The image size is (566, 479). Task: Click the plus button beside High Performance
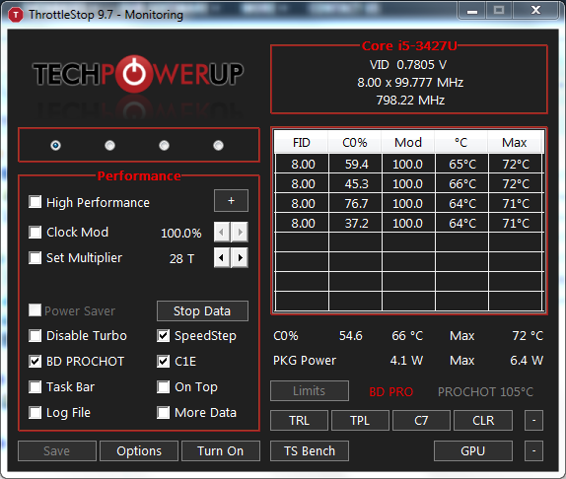[231, 200]
